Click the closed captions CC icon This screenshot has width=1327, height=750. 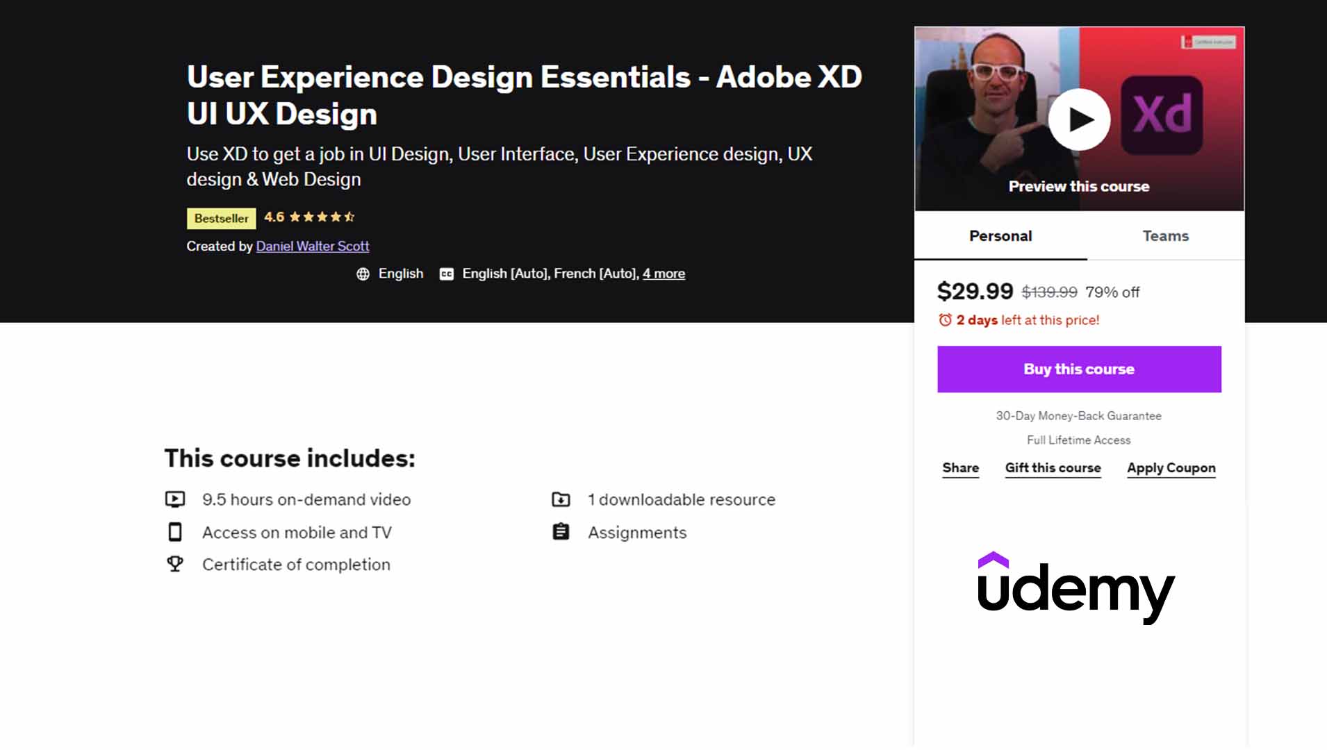click(x=445, y=274)
